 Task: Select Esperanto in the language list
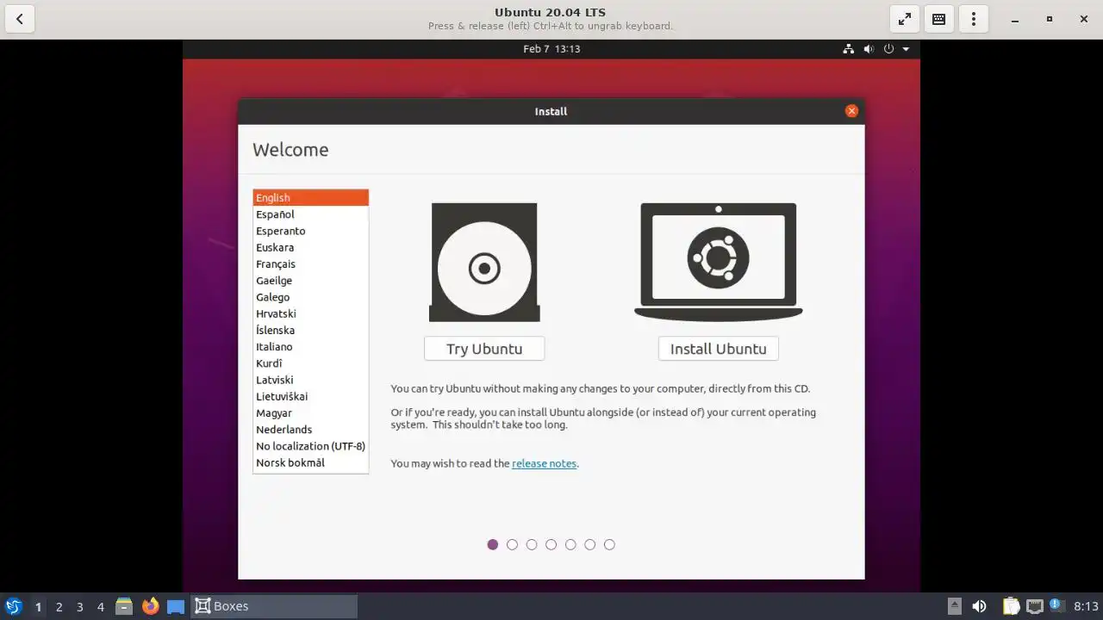point(310,231)
